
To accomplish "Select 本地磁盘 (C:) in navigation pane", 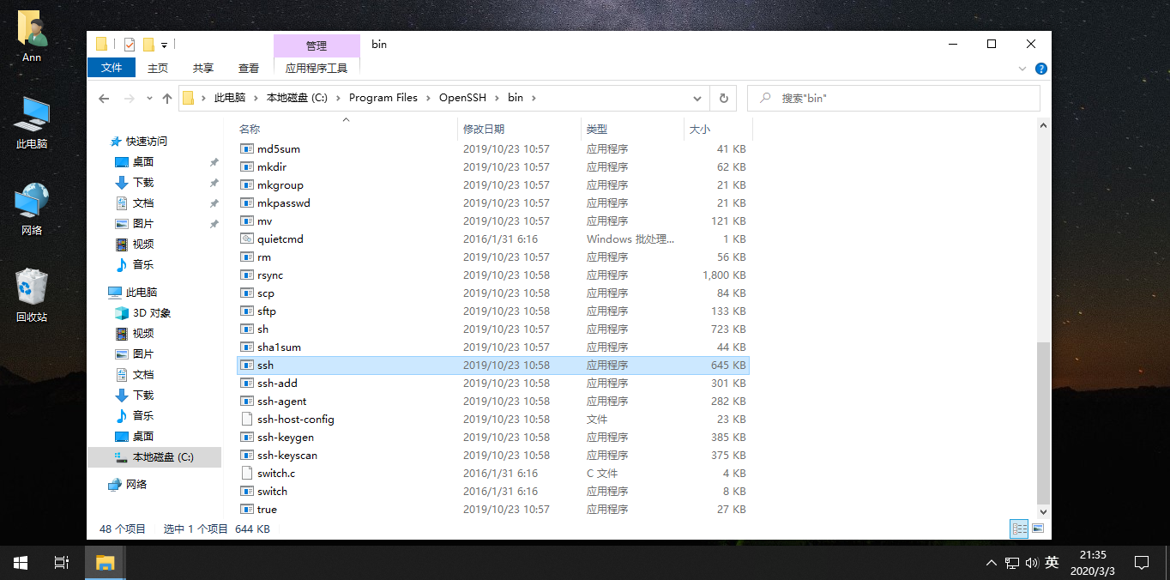I will click(x=154, y=457).
